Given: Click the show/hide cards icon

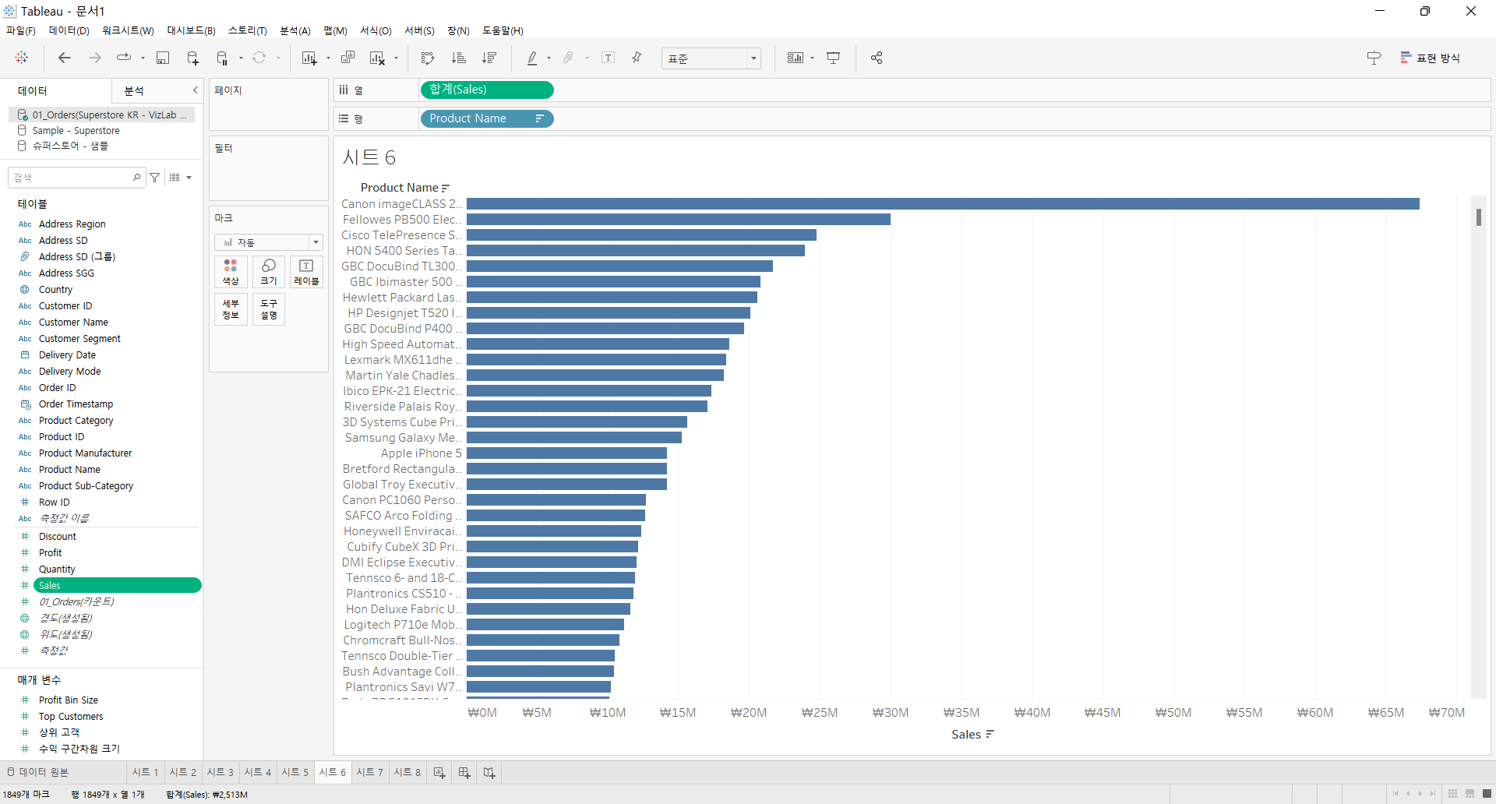Looking at the screenshot, I should click(x=795, y=58).
